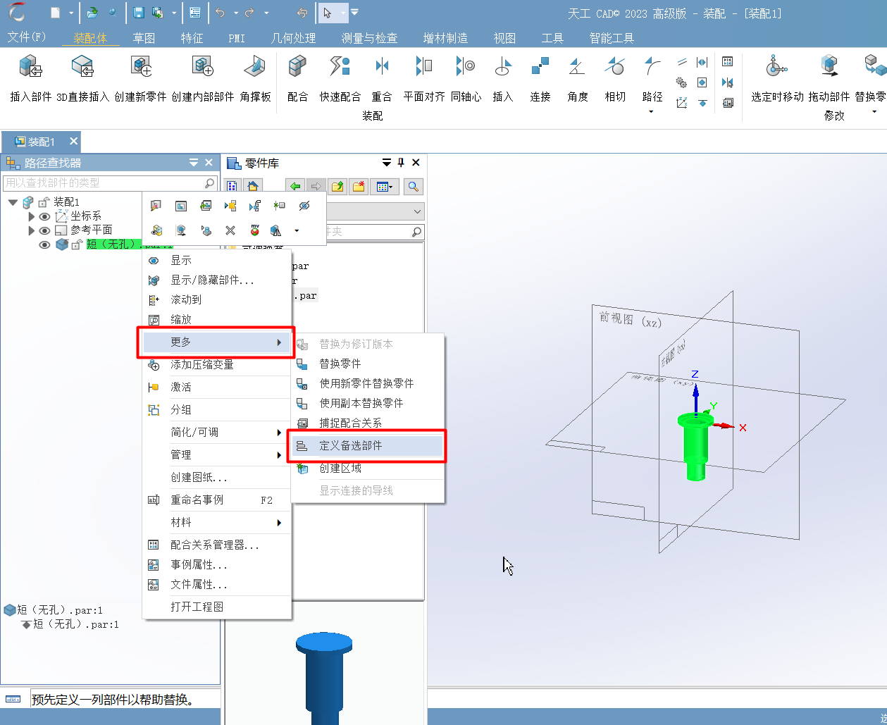Toggle visibility eye for 参考平面
Screen dimensions: 887x725
tap(44, 230)
